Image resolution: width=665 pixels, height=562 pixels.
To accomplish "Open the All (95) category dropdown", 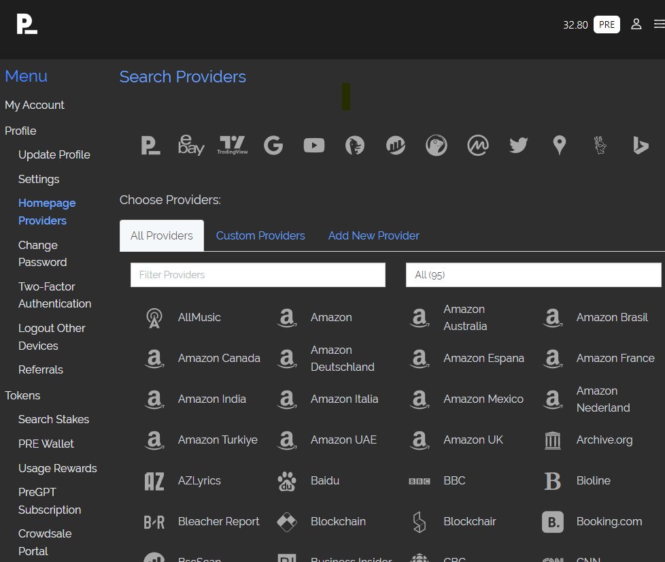I will [x=534, y=275].
